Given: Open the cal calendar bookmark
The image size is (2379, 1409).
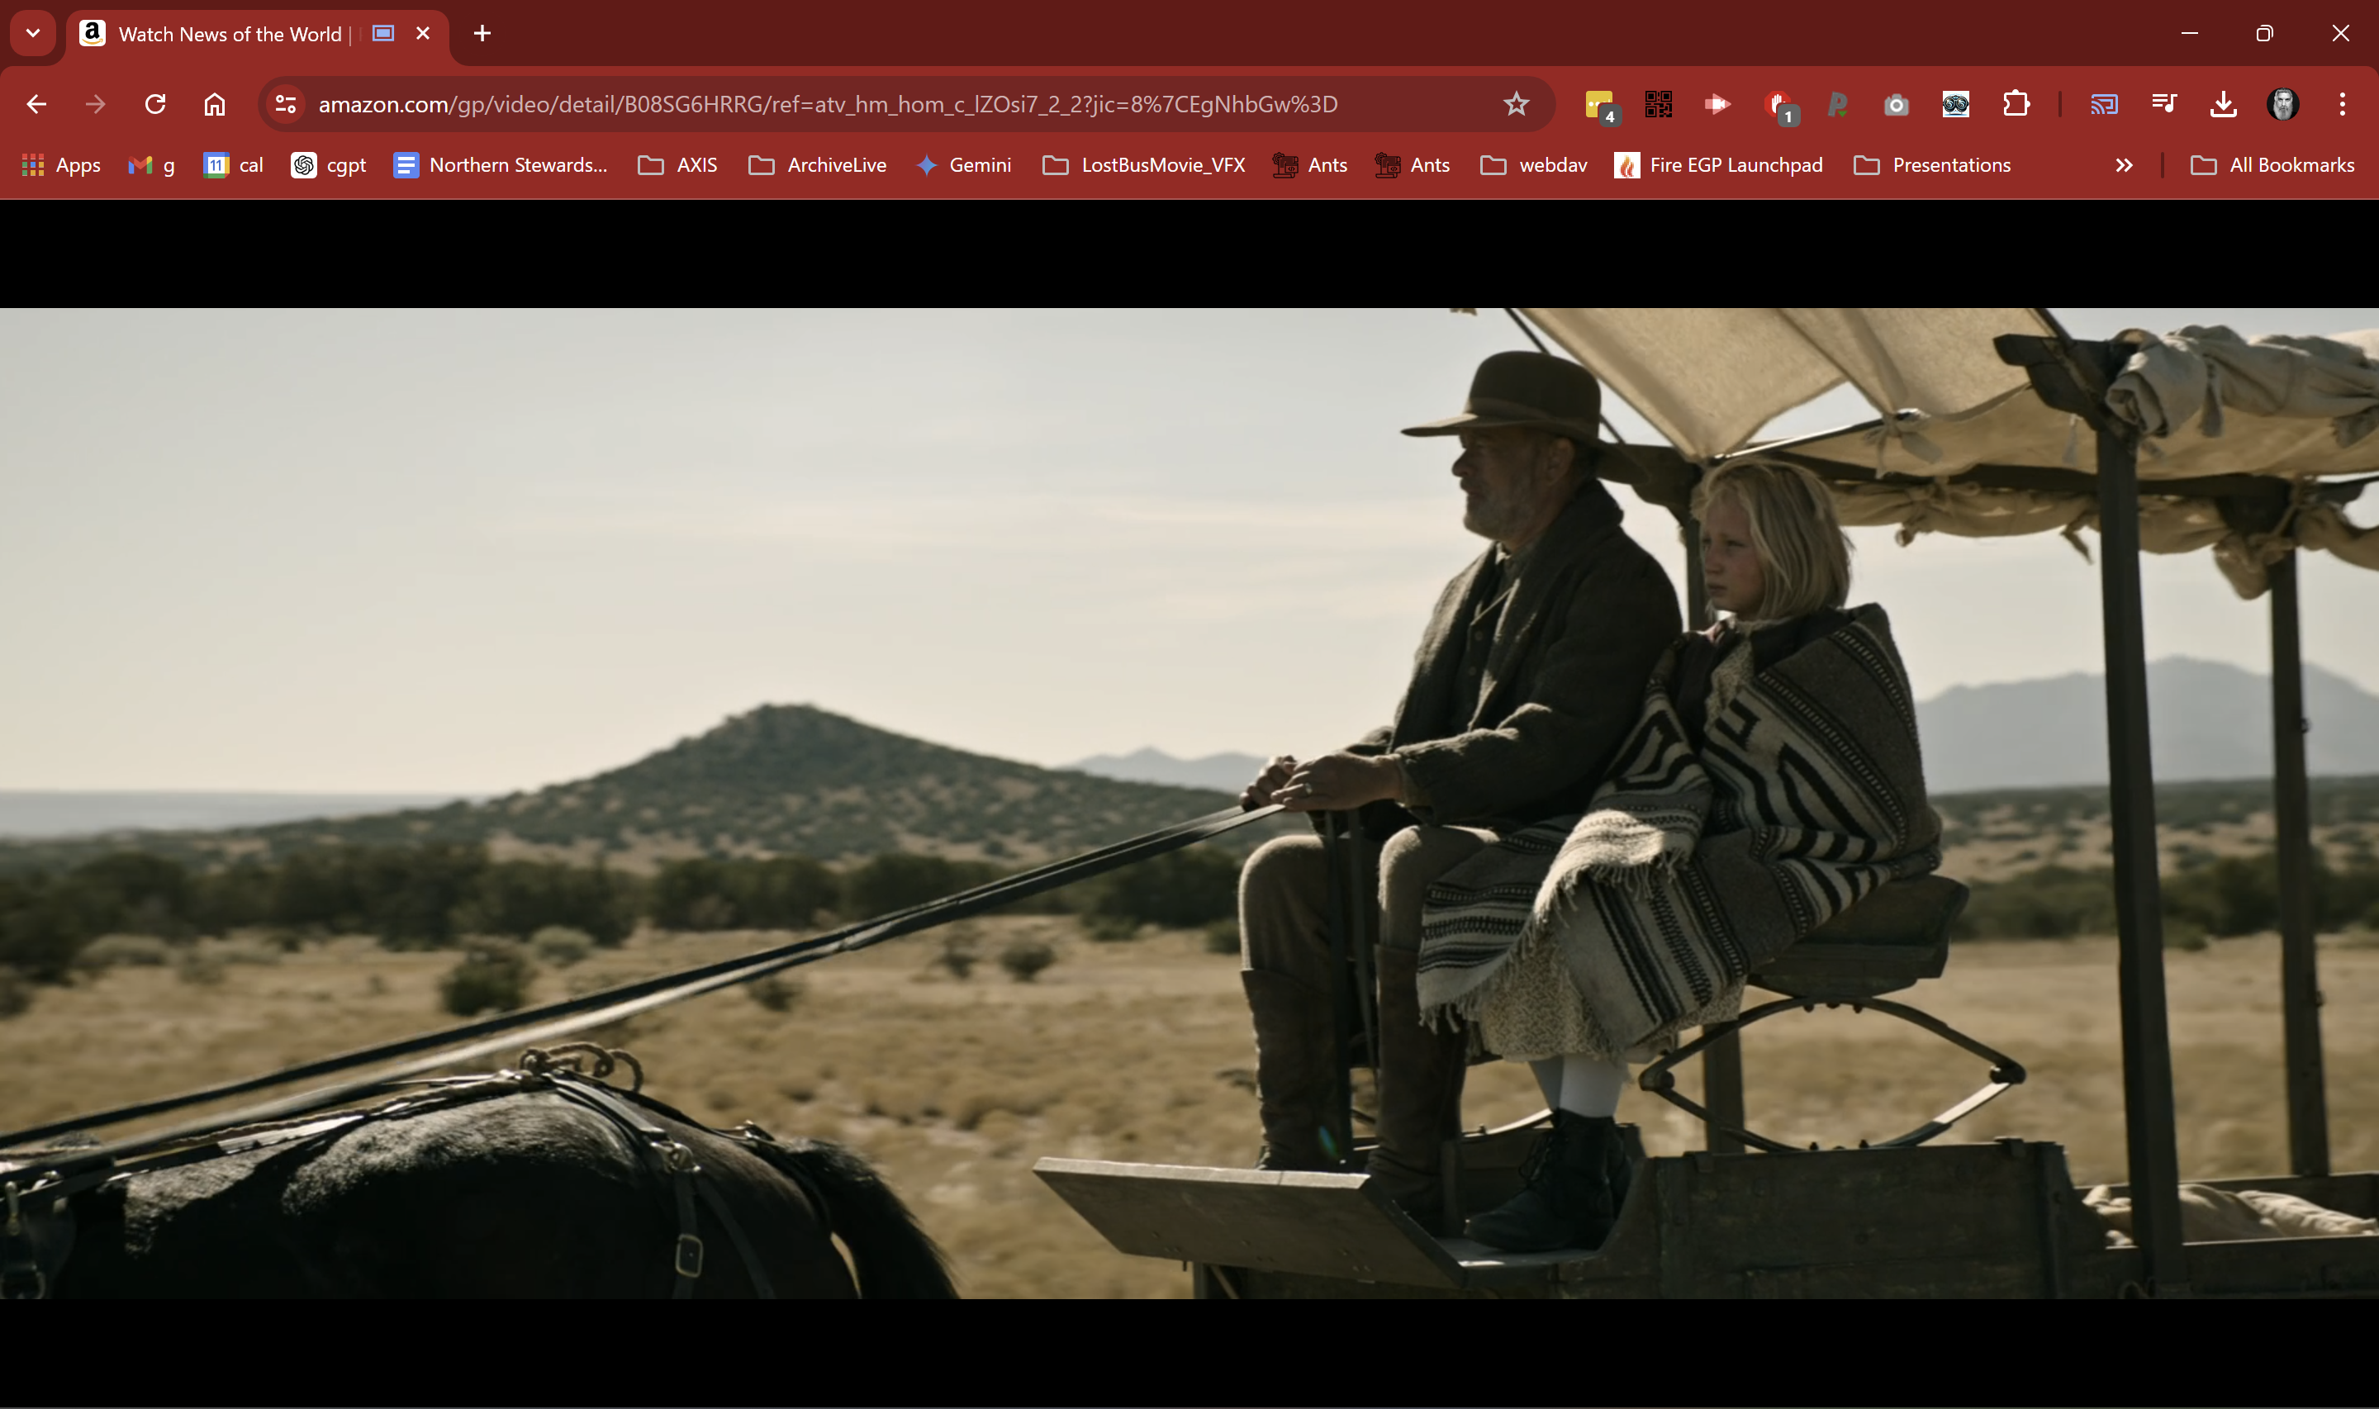Looking at the screenshot, I should tap(234, 165).
